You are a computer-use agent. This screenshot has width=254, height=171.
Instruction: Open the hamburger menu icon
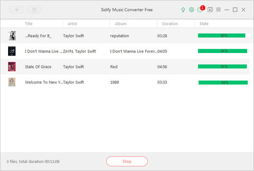218,10
